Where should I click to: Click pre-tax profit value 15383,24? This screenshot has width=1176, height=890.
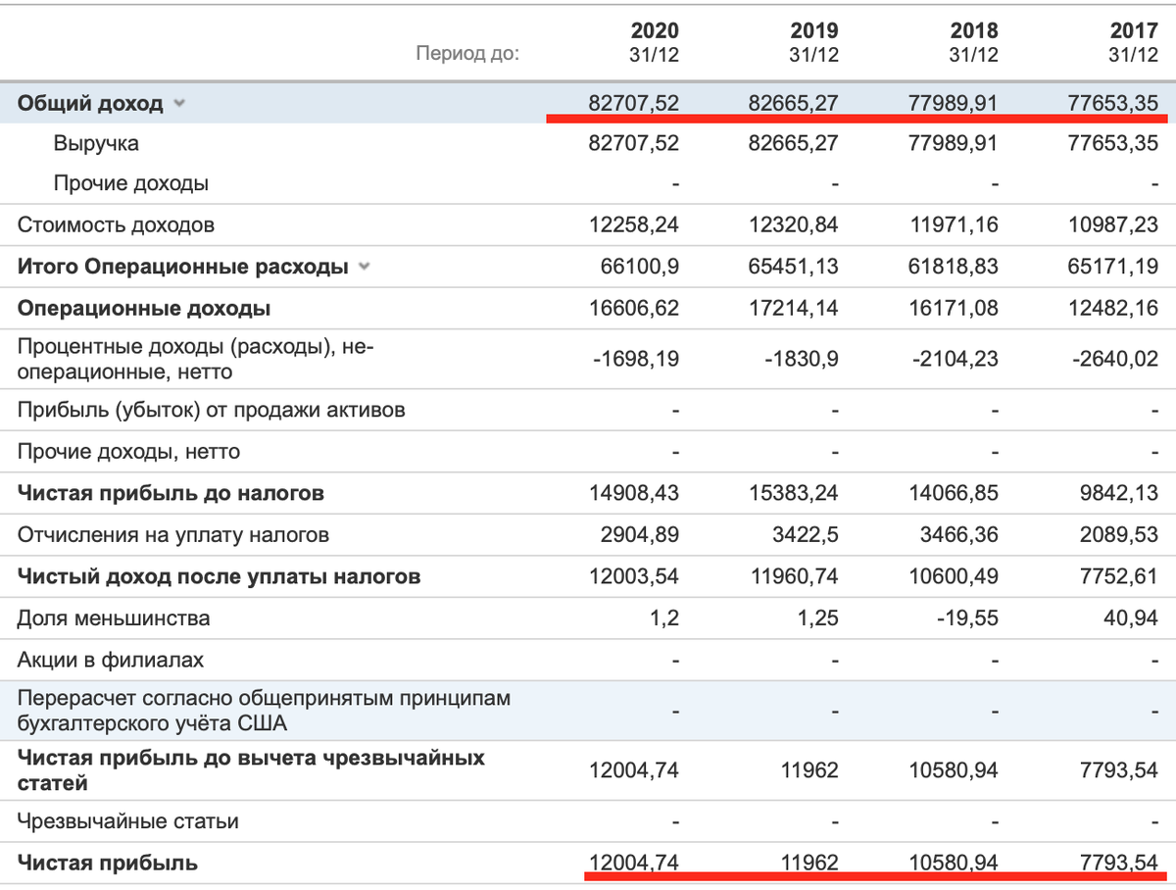(x=793, y=493)
